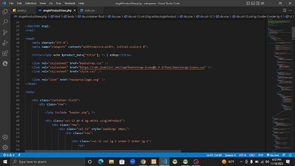Toggle Primary Side Bar layout icon
Screen dimensions: 295x166
(x=248, y=3)
